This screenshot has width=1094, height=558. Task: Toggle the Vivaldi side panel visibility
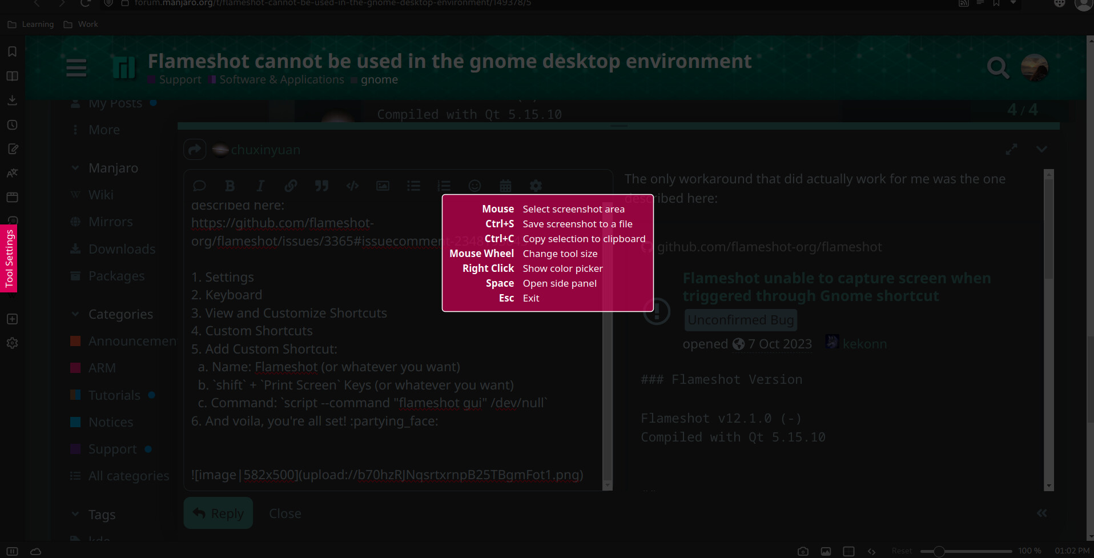coord(12,551)
